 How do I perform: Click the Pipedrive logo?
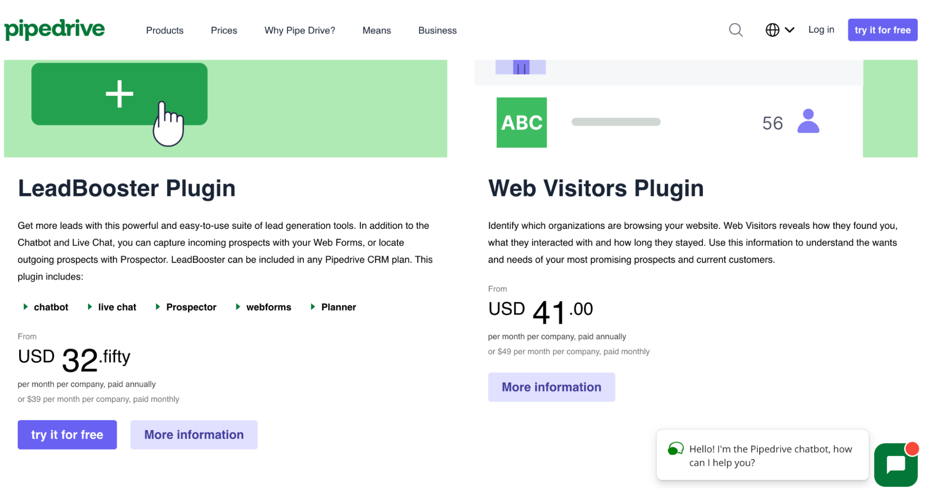pyautogui.click(x=54, y=29)
